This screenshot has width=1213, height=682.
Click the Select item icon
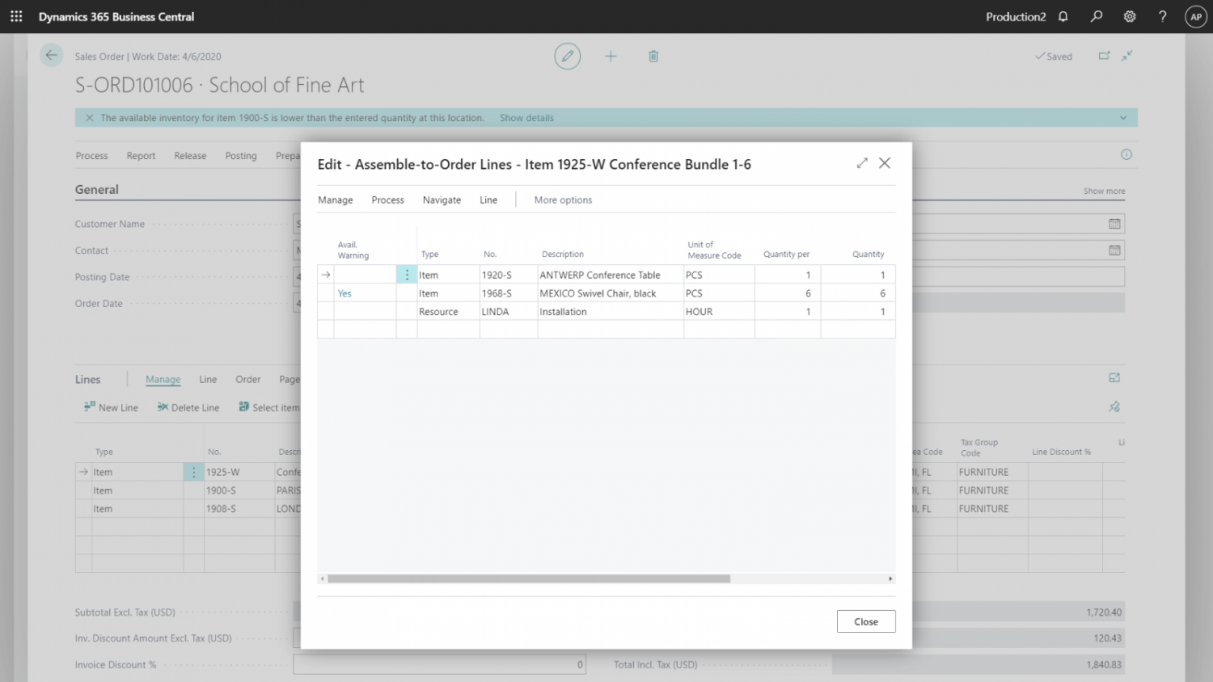243,407
